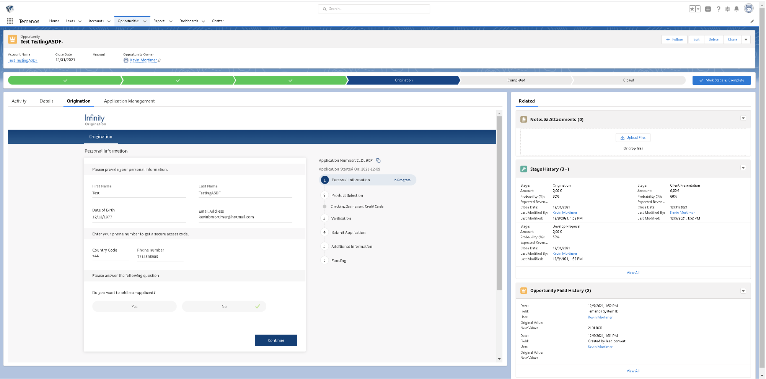This screenshot has height=379, width=766.
Task: Select No for adding a co-applicant
Action: pos(224,306)
